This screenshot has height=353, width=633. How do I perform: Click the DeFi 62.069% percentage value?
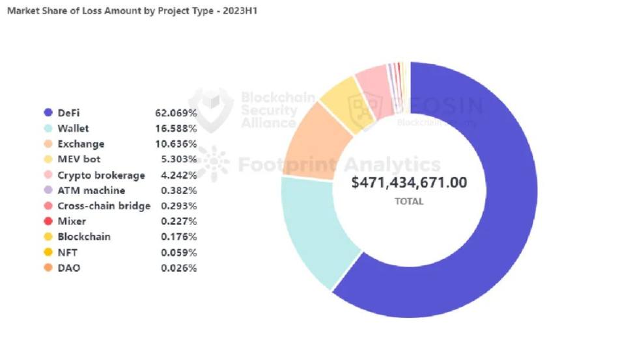(176, 113)
